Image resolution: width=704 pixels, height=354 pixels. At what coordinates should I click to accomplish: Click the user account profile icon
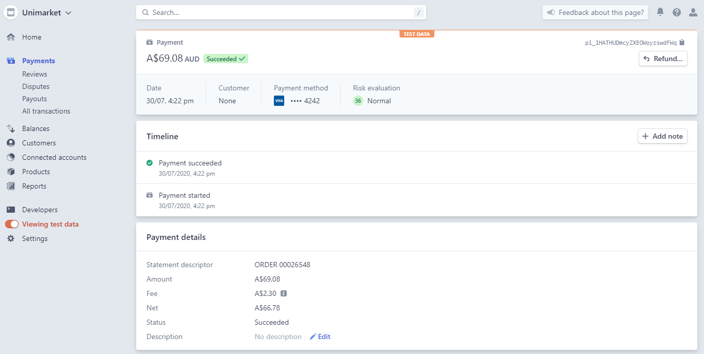point(693,12)
